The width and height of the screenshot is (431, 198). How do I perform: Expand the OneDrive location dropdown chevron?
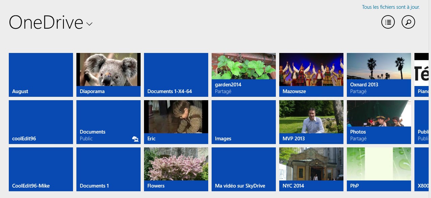pos(89,24)
